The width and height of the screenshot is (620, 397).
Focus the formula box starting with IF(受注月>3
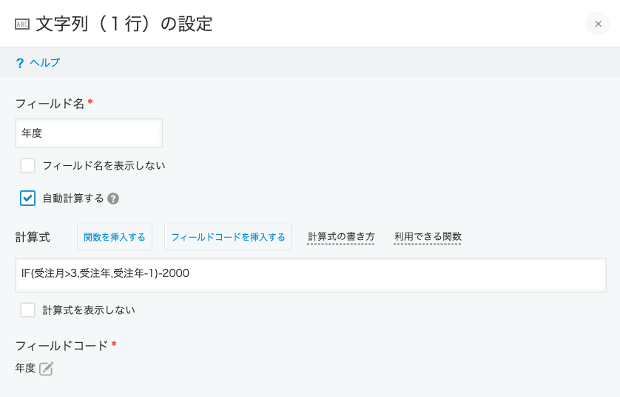pyautogui.click(x=311, y=275)
